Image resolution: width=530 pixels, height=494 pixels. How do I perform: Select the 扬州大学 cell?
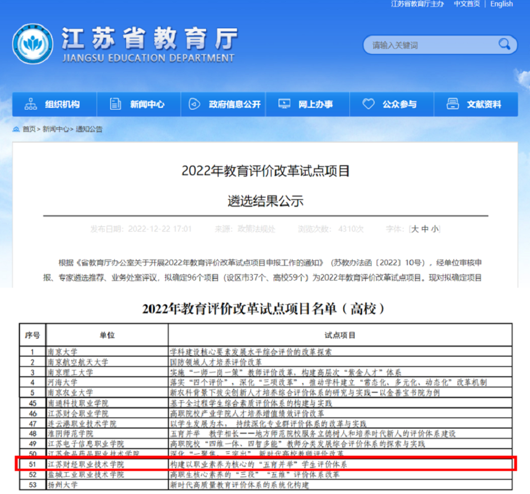coord(107,485)
